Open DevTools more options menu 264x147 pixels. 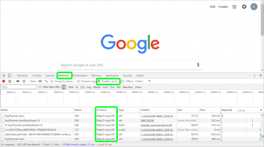(254, 76)
